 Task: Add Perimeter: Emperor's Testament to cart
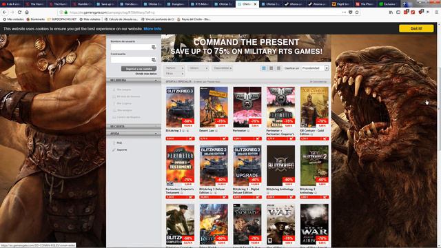[x=190, y=197]
